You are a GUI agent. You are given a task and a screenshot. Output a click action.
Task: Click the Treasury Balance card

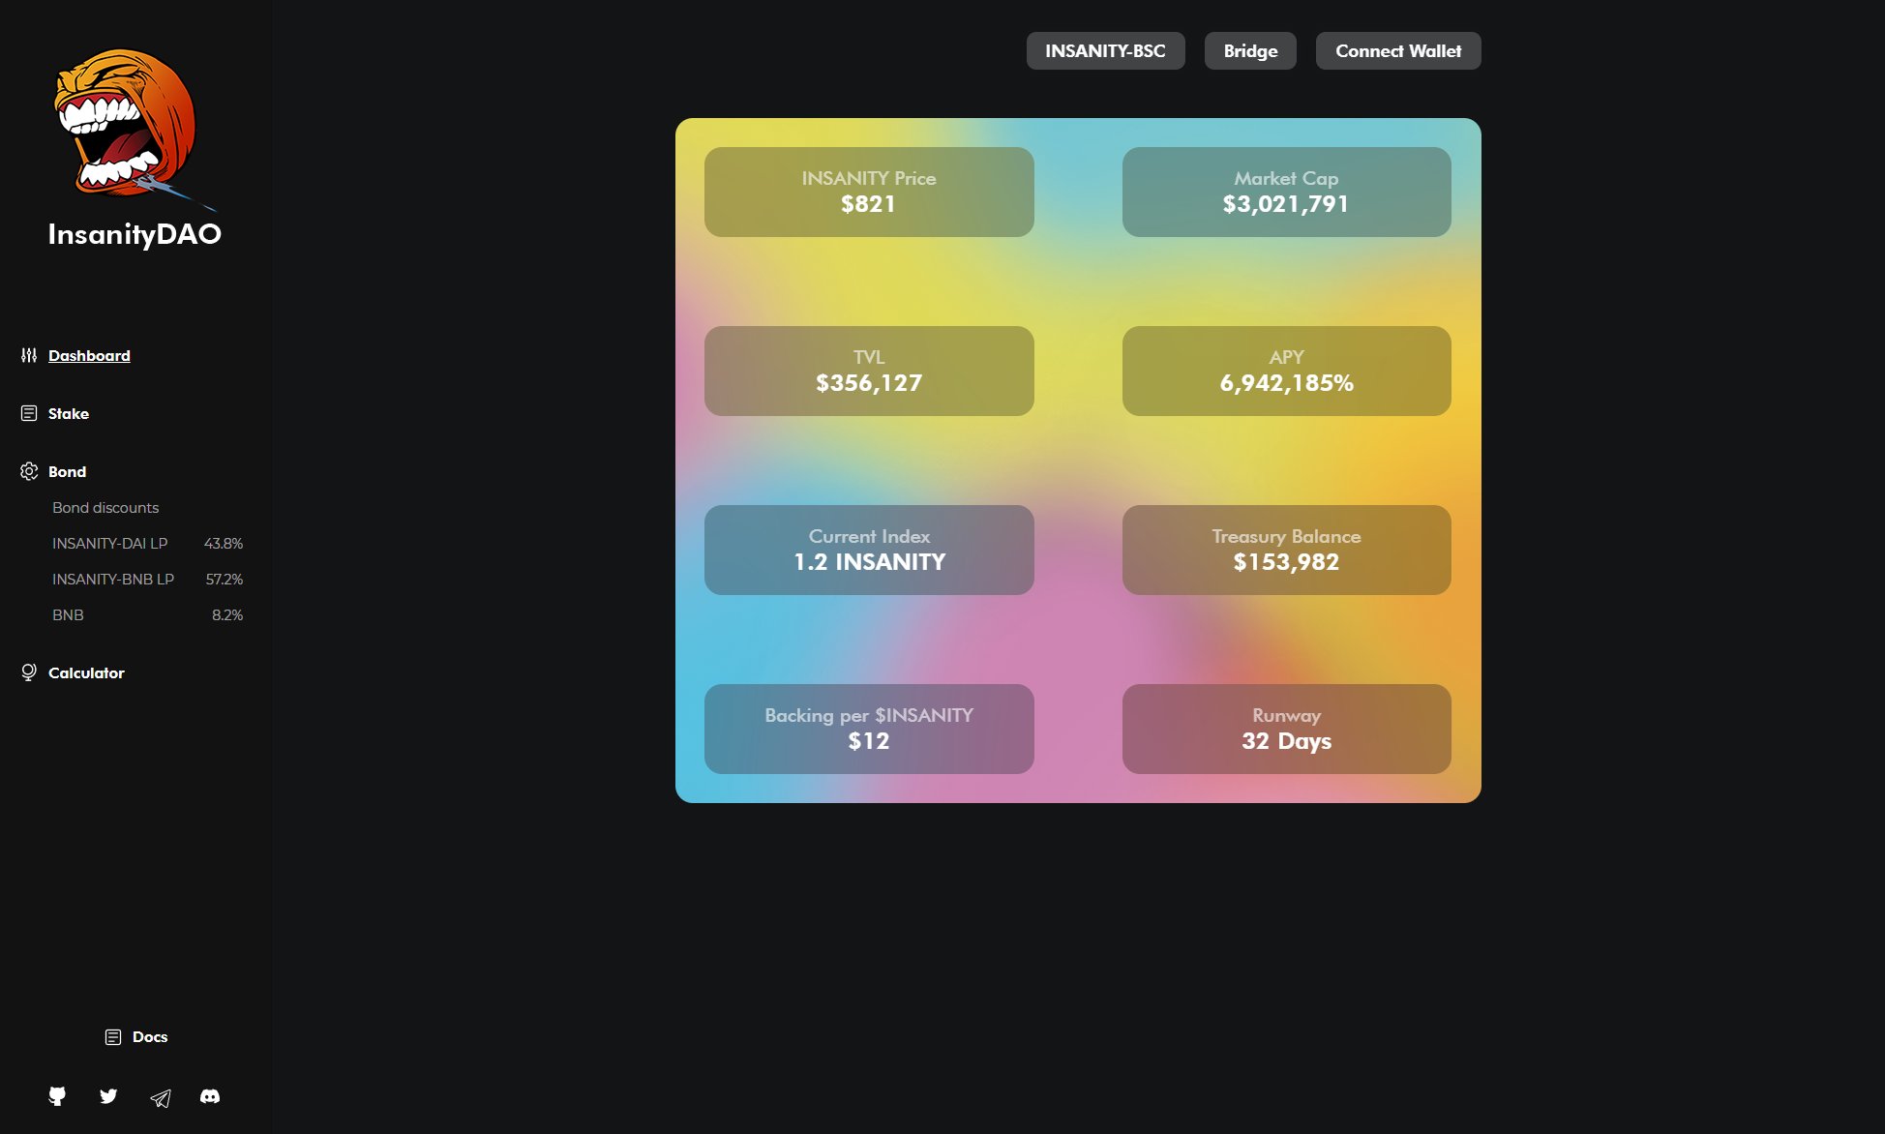[1286, 550]
